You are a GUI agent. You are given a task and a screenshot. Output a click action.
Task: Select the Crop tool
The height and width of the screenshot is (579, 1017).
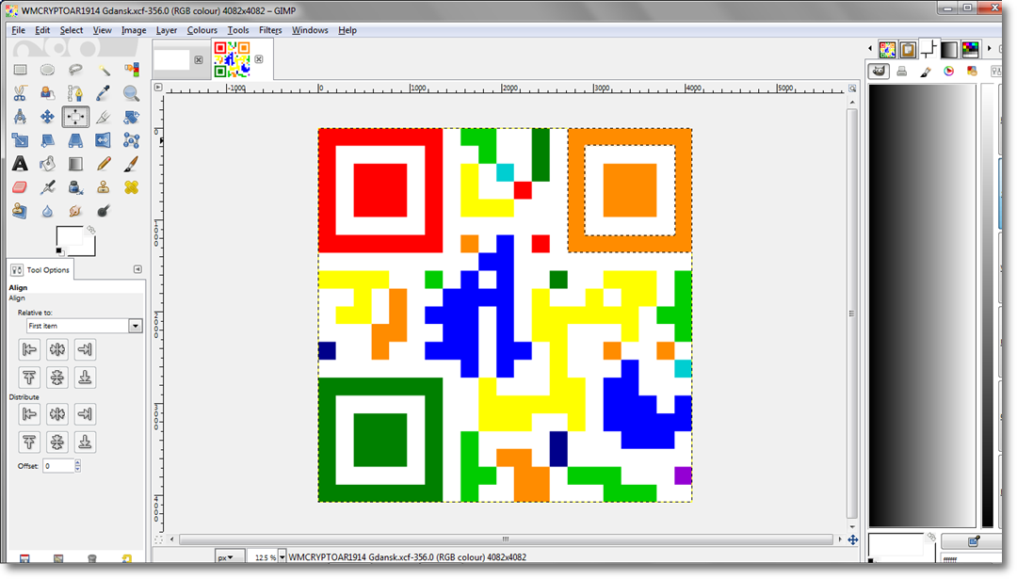[x=104, y=117]
